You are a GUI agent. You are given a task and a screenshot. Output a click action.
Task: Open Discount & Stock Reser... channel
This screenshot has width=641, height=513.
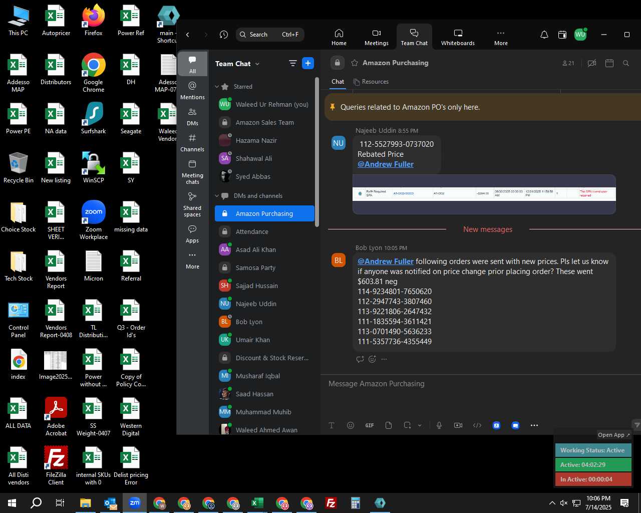pos(264,358)
